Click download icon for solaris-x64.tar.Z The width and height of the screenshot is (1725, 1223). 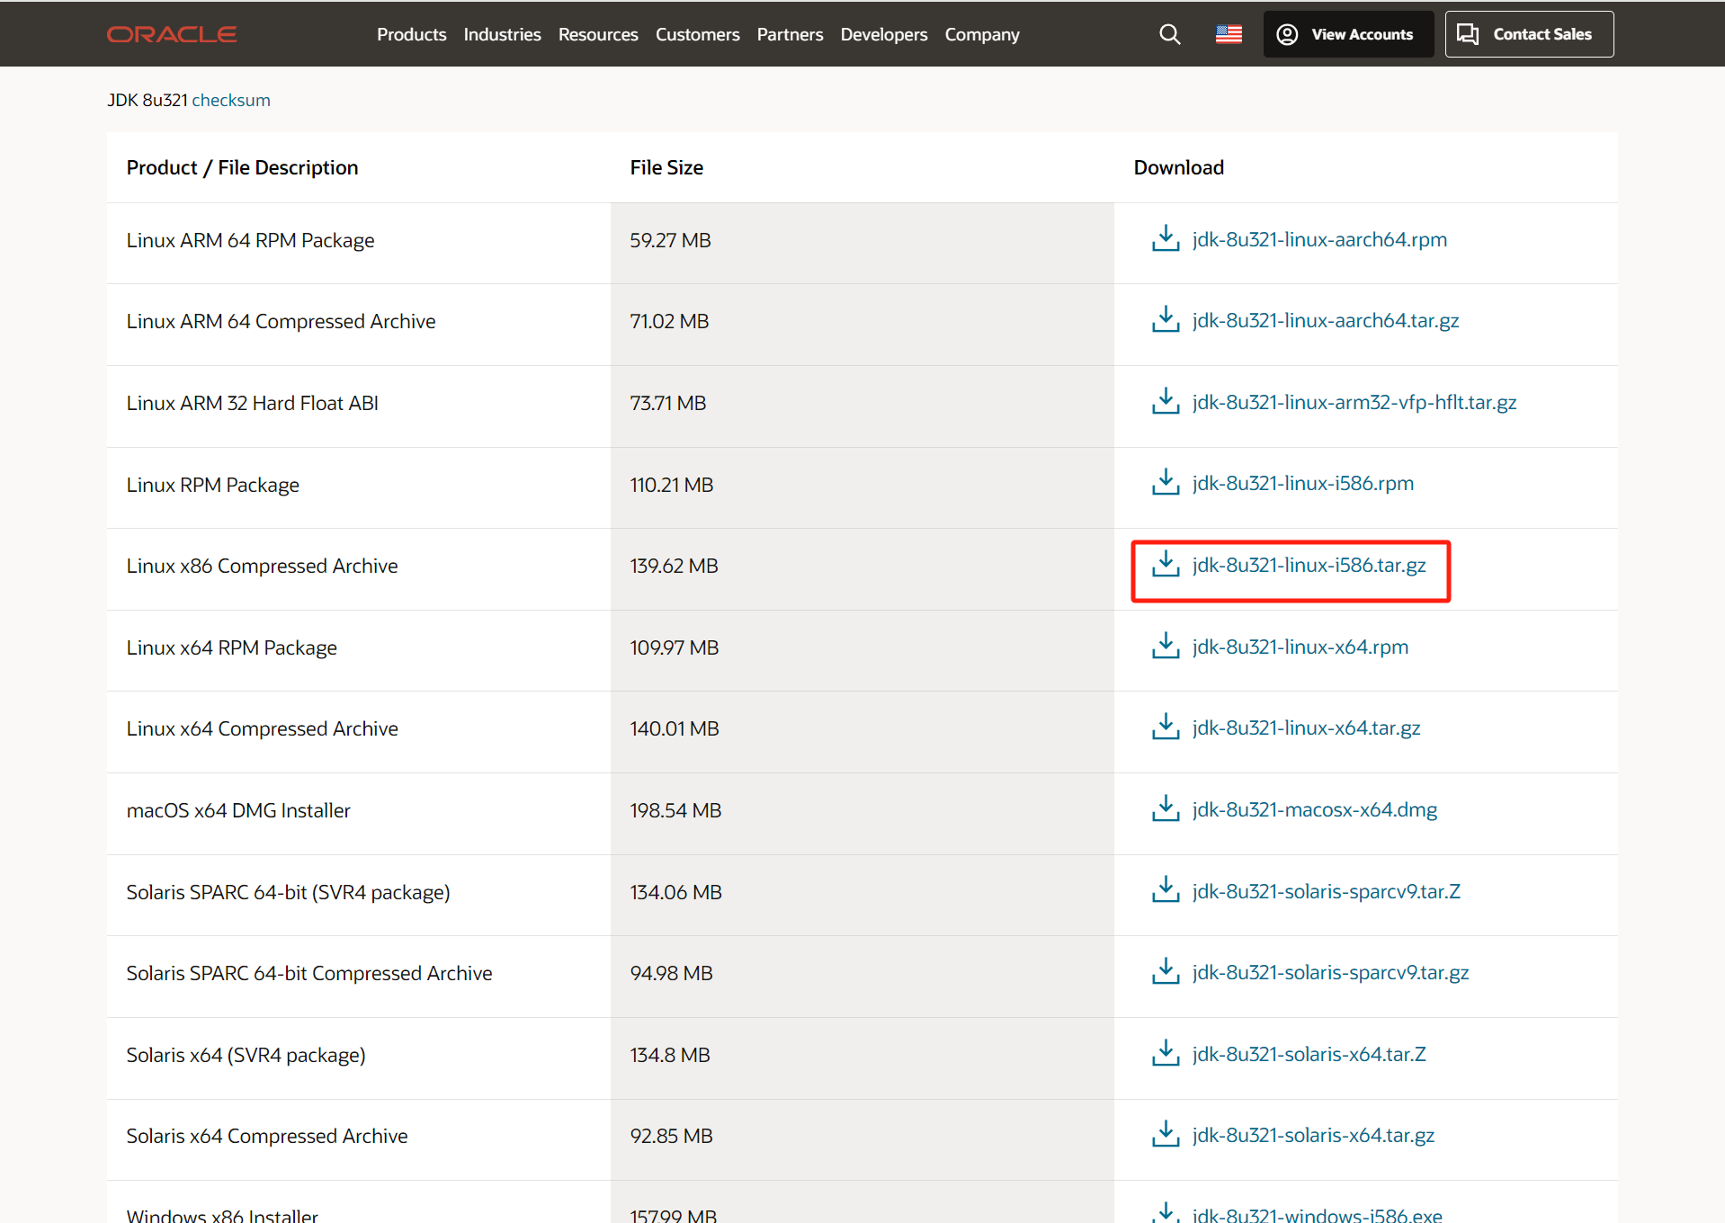pyautogui.click(x=1166, y=1054)
